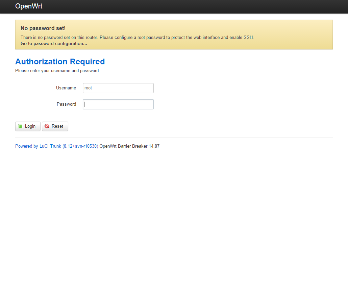
Task: Click the Reset button
Action: pos(55,126)
